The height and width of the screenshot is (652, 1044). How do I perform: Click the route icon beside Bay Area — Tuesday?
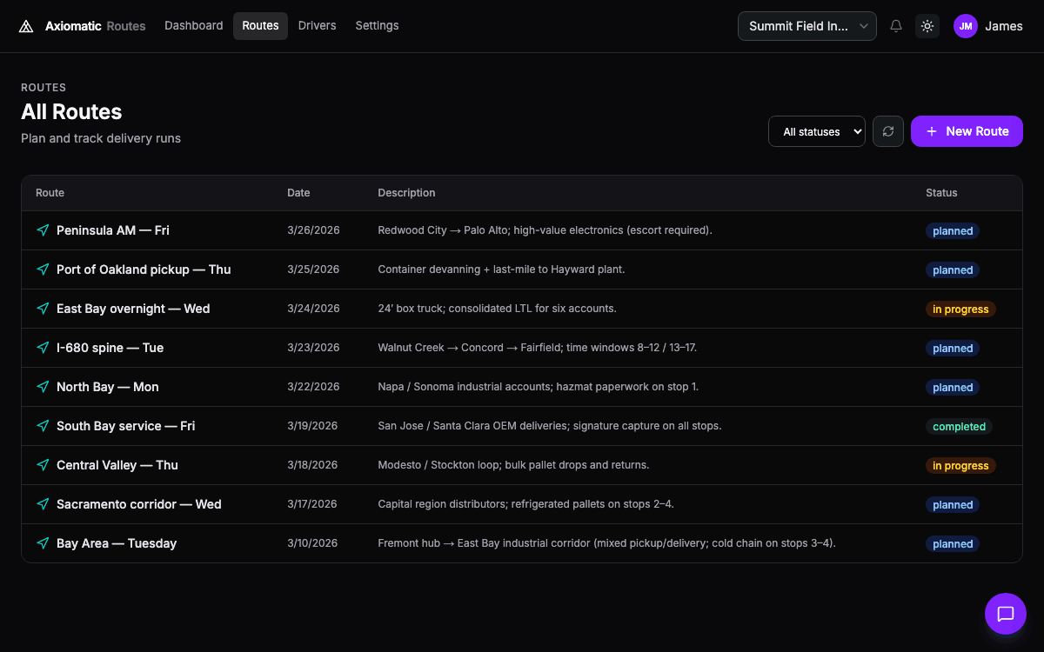point(43,543)
